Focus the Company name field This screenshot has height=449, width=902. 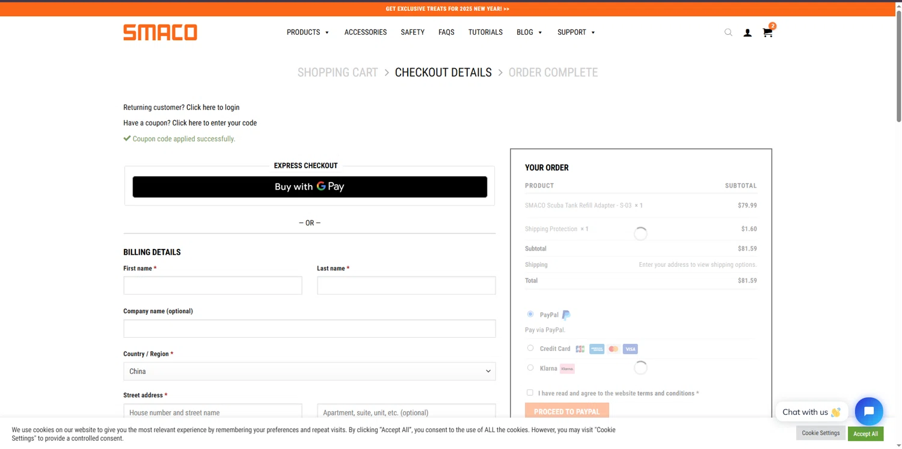pyautogui.click(x=310, y=329)
